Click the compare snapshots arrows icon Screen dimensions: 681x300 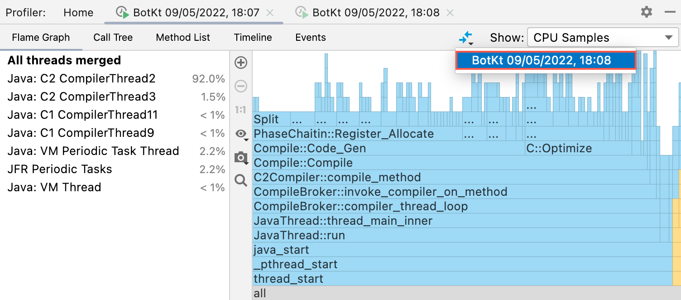pos(465,38)
